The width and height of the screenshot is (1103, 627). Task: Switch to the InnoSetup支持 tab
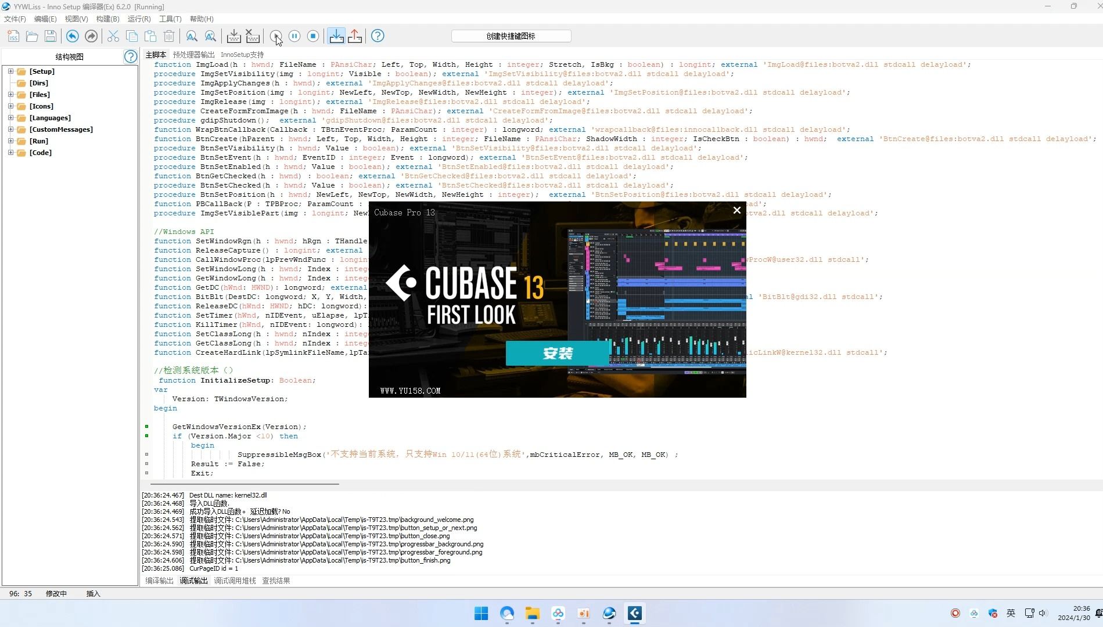[242, 55]
